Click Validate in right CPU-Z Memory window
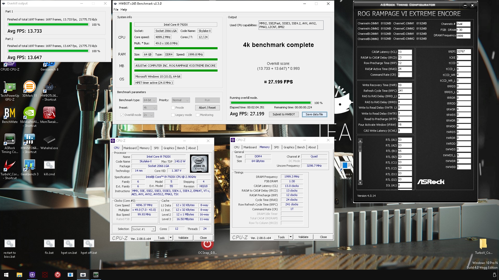The image size is (499, 280). [303, 237]
